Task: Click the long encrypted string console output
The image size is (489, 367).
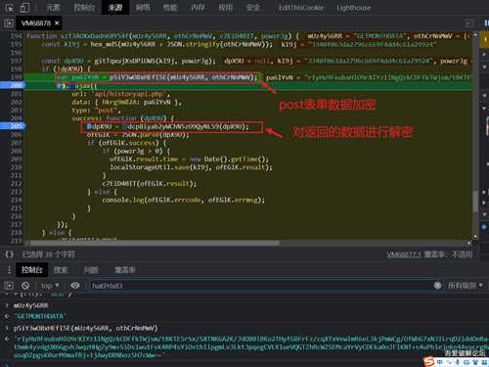Action: coord(251,347)
